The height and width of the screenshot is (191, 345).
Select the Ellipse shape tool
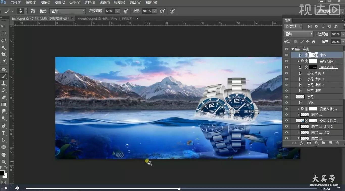pyautogui.click(x=4, y=147)
